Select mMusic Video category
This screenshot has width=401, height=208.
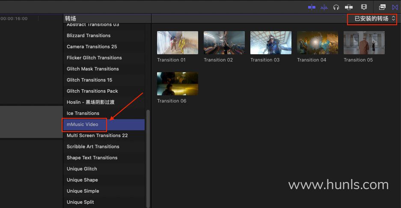104,125
